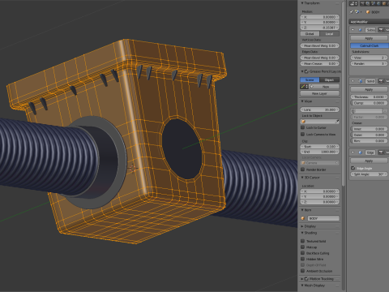The image size is (389, 292).
Task: Enable Lock Camera to View checkbox
Action: [303, 134]
